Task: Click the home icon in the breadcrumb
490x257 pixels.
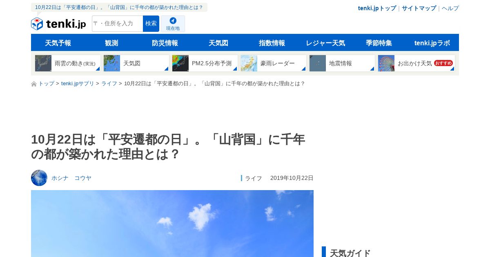Action: [34, 84]
